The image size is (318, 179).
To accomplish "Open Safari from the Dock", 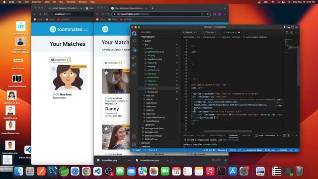I will 75,171.
